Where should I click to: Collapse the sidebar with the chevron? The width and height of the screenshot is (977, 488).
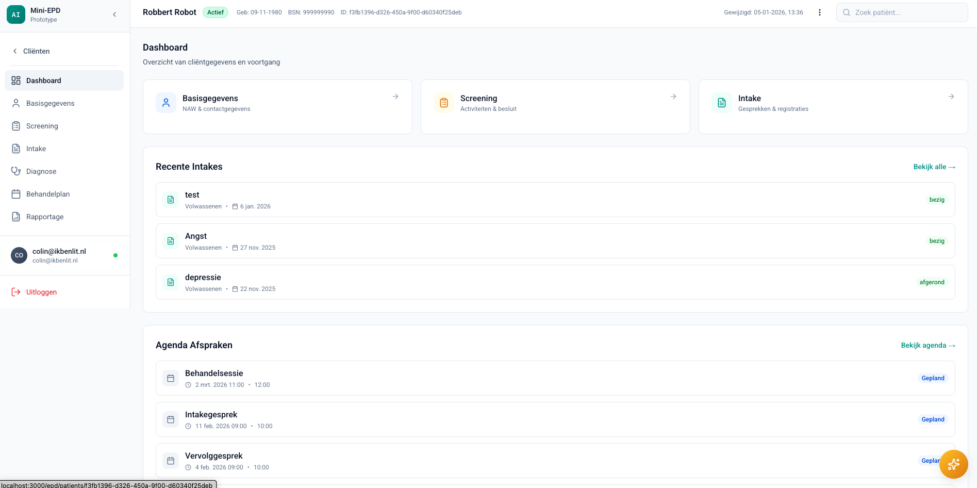pyautogui.click(x=114, y=14)
